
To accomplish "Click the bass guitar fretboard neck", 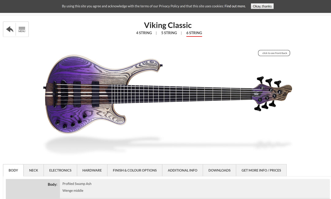I will pyautogui.click(x=179, y=94).
